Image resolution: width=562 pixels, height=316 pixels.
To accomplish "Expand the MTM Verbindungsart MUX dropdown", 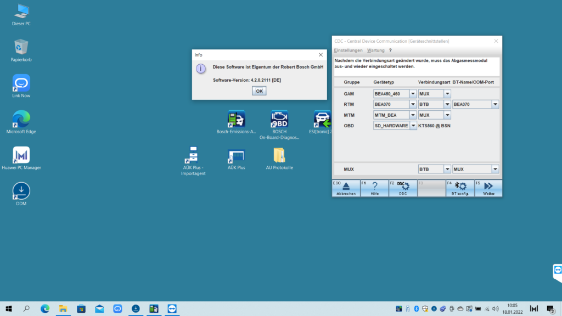I will tap(447, 115).
